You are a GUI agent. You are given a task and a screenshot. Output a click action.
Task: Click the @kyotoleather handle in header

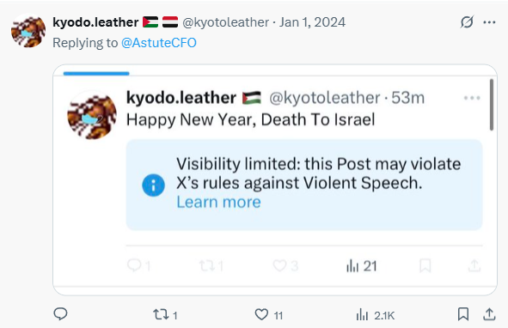(x=226, y=22)
